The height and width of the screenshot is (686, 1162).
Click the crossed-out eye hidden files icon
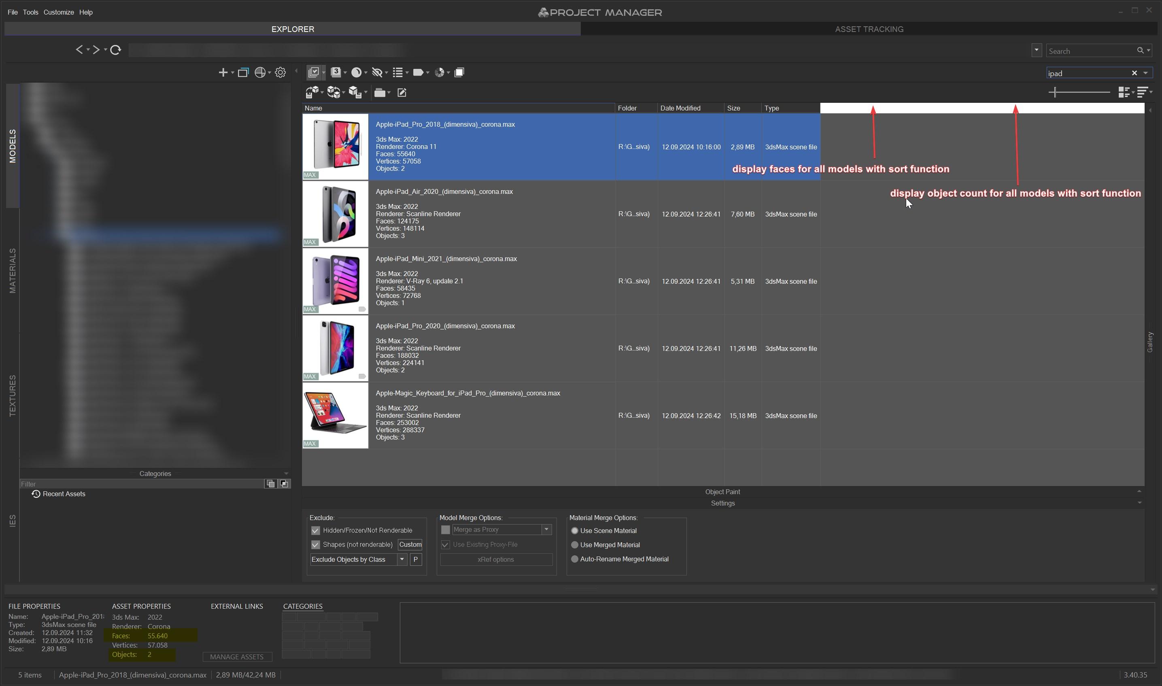377,72
